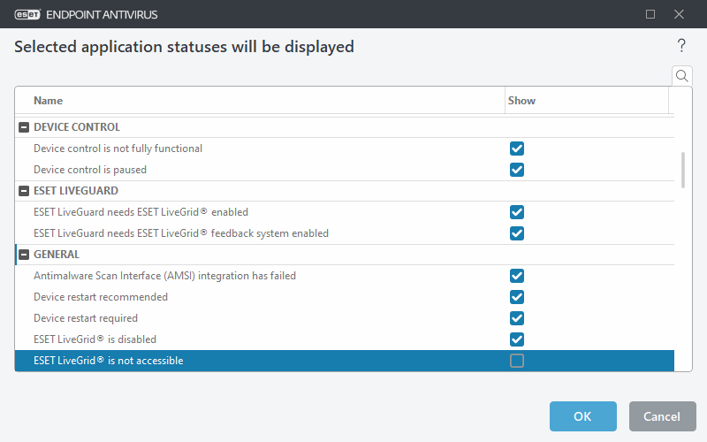Screen dimensions: 707x442
Task: Uncheck AMSI integration has failed status
Action: tap(517, 276)
